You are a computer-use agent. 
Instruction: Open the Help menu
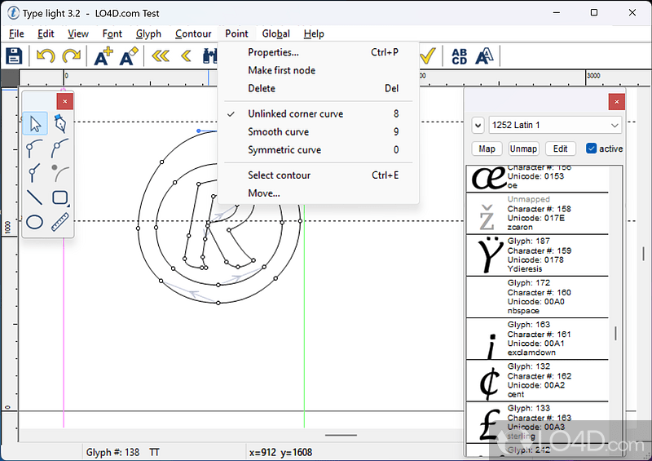click(x=314, y=33)
